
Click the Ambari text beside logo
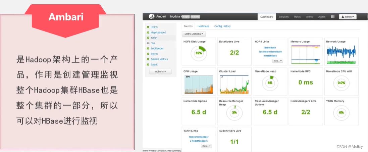pos(161,17)
